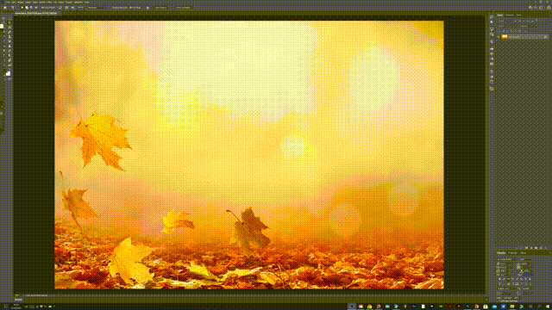Open the Layer menu
The height and width of the screenshot is (310, 552).
pos(28,2)
